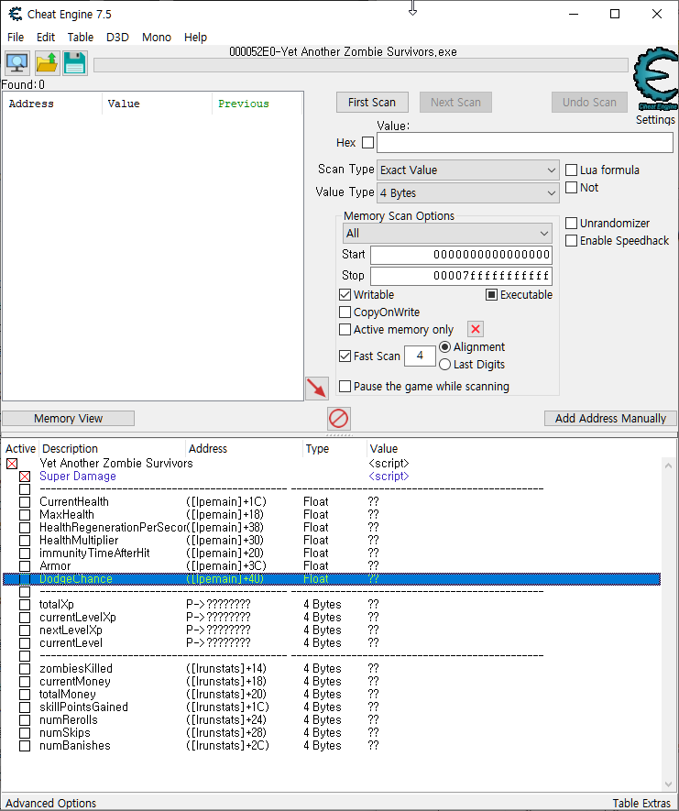Select the zombiesKilled row
The height and width of the screenshot is (811, 679).
pos(332,669)
